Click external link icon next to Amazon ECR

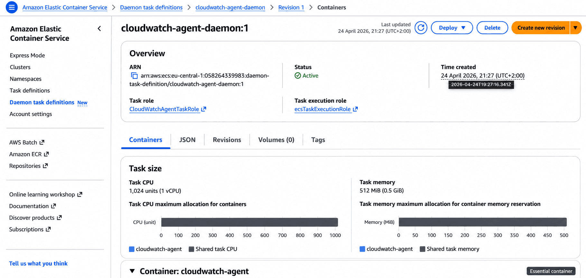pos(46,154)
